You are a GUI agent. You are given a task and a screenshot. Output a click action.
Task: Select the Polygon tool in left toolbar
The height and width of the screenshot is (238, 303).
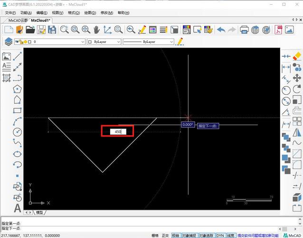coord(18,89)
